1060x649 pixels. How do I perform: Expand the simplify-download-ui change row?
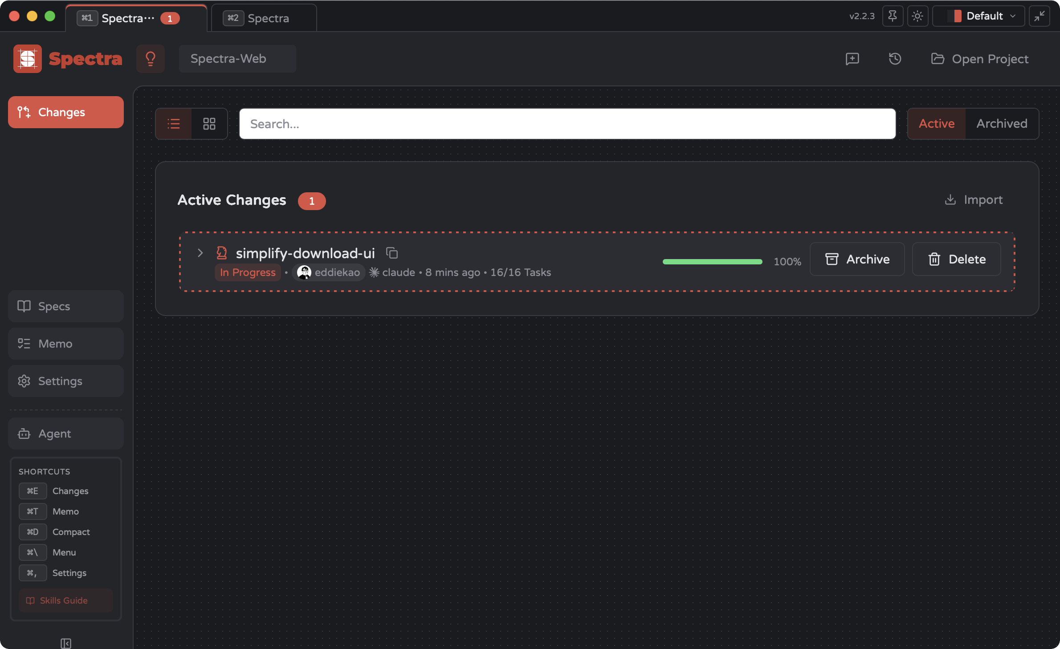(x=200, y=253)
